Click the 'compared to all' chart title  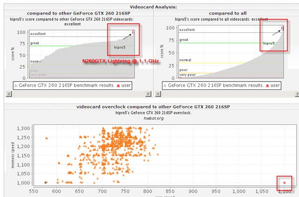[x=228, y=13]
